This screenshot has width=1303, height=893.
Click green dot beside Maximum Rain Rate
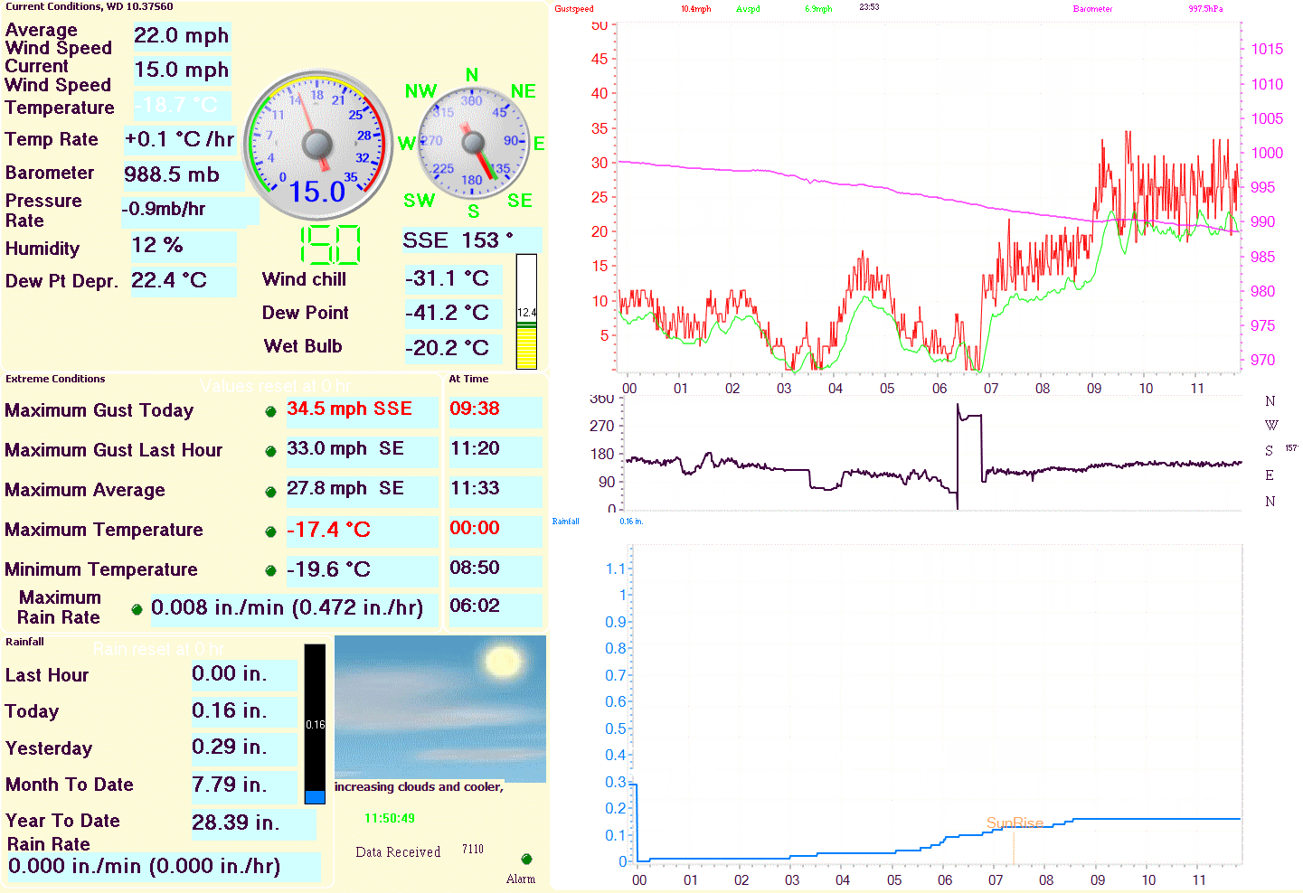[x=137, y=609]
